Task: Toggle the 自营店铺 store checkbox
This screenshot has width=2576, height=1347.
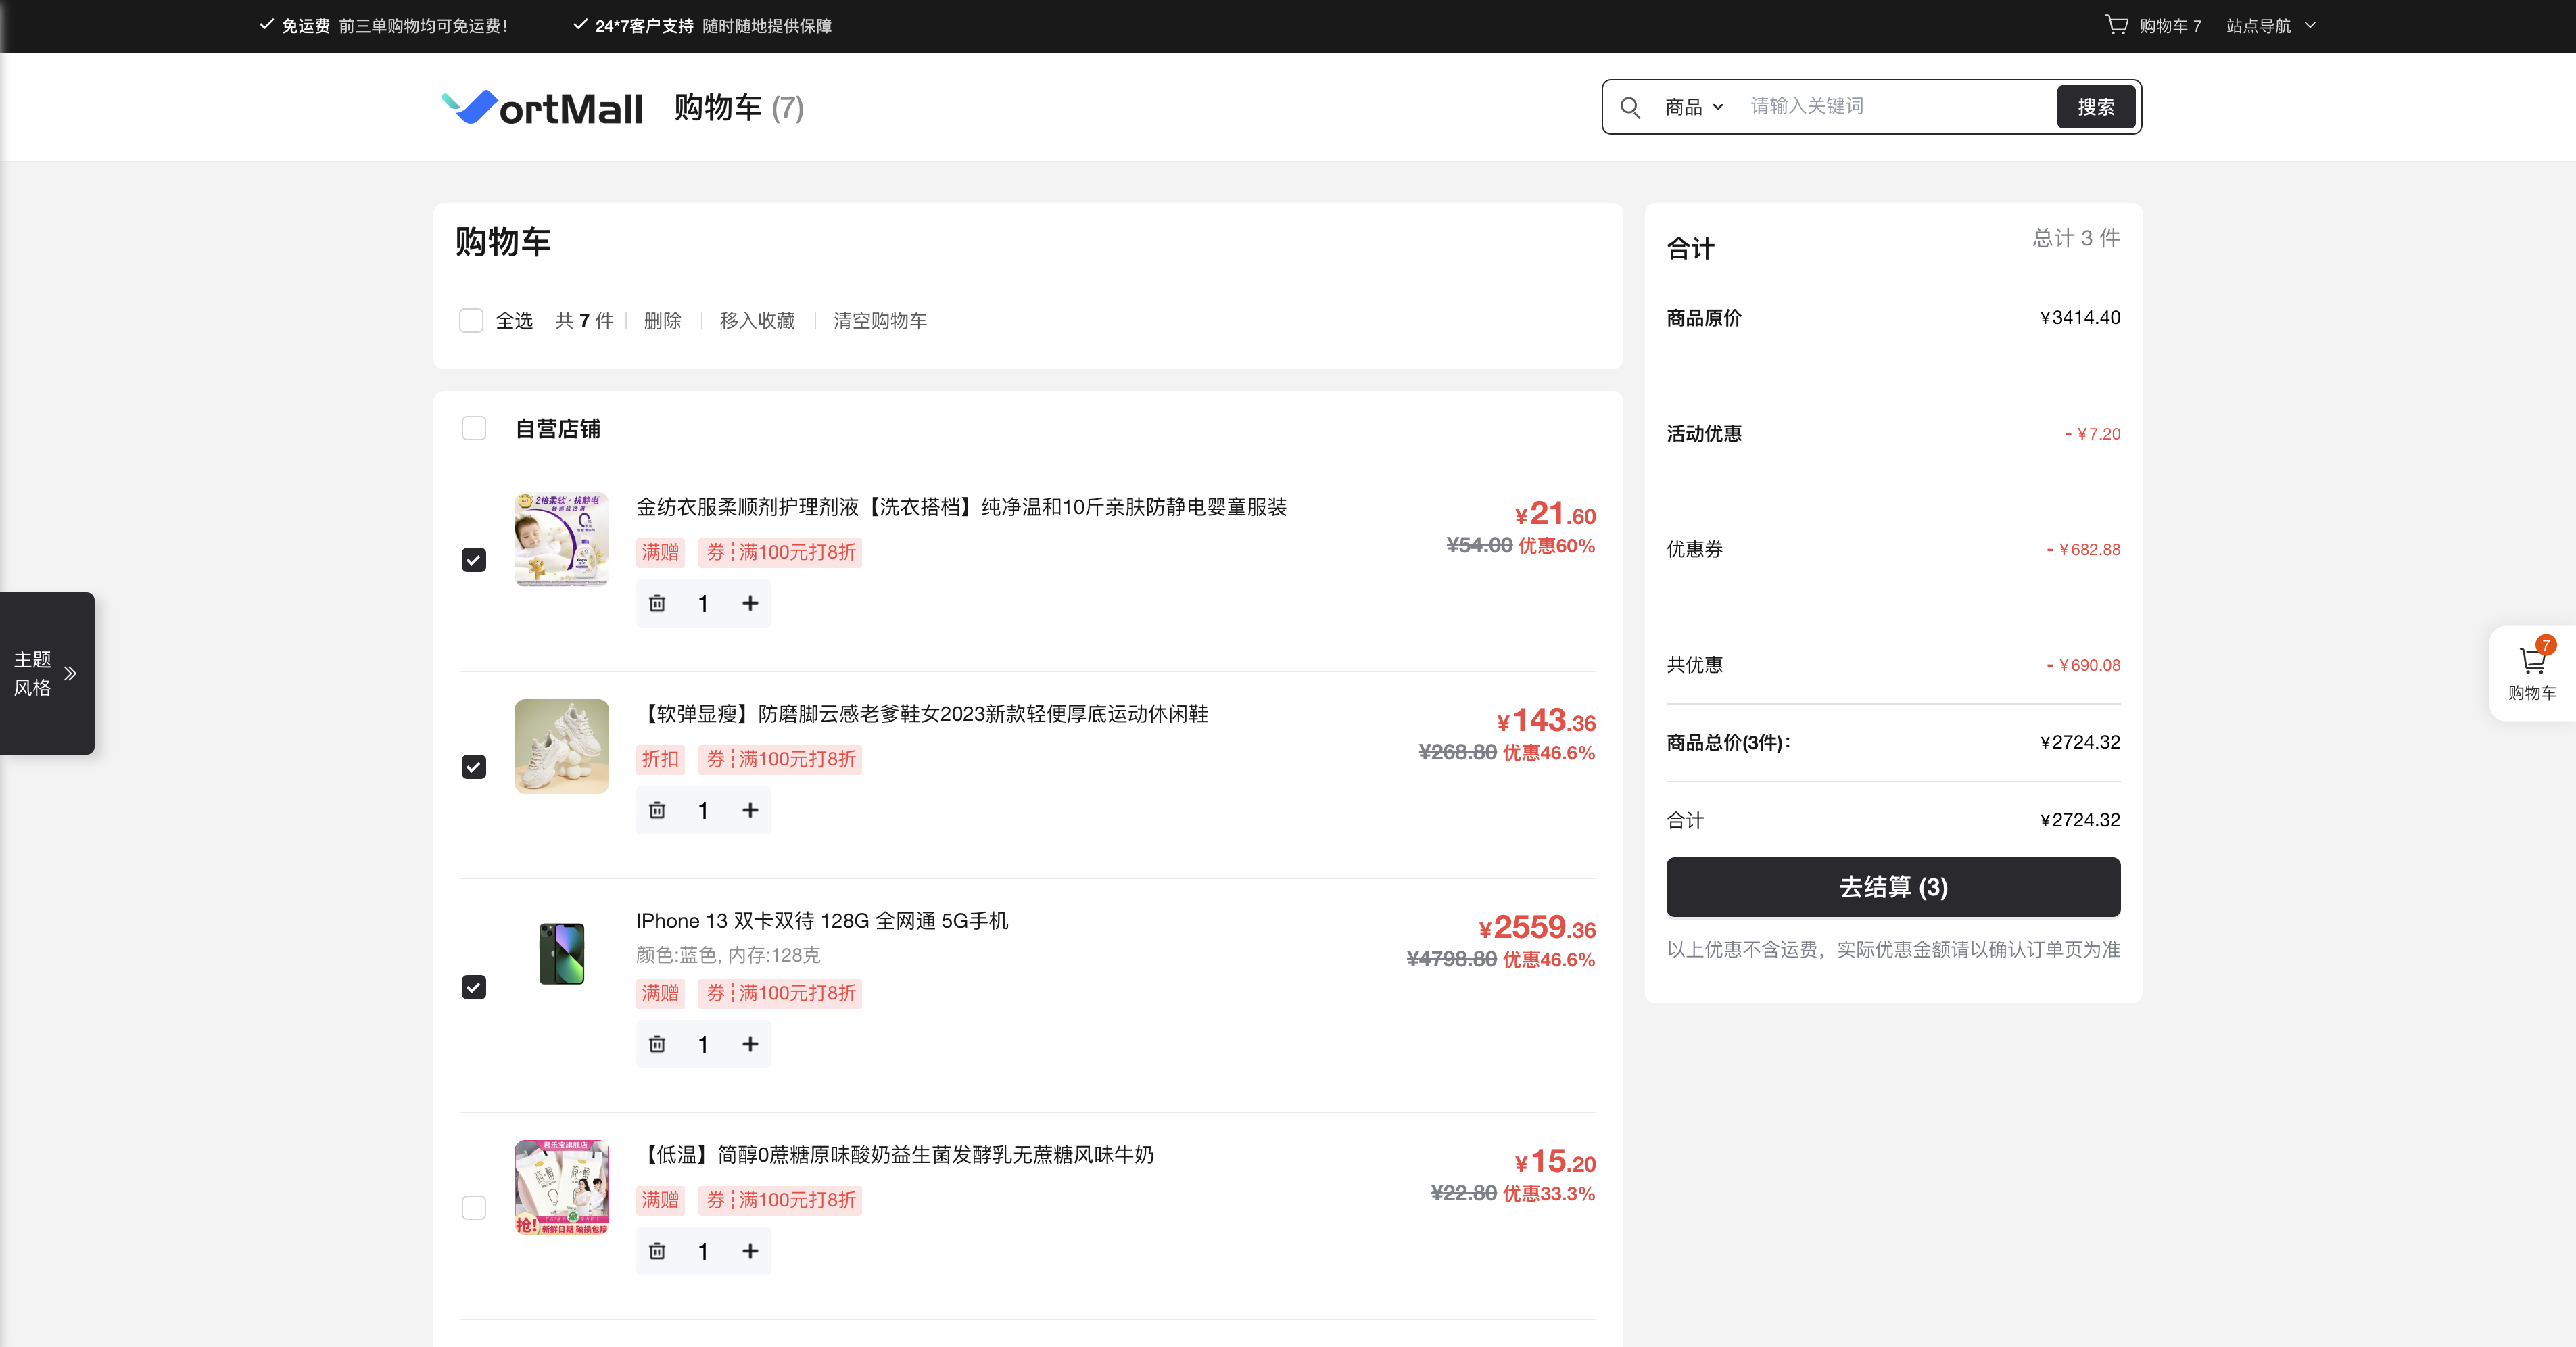Action: (474, 428)
